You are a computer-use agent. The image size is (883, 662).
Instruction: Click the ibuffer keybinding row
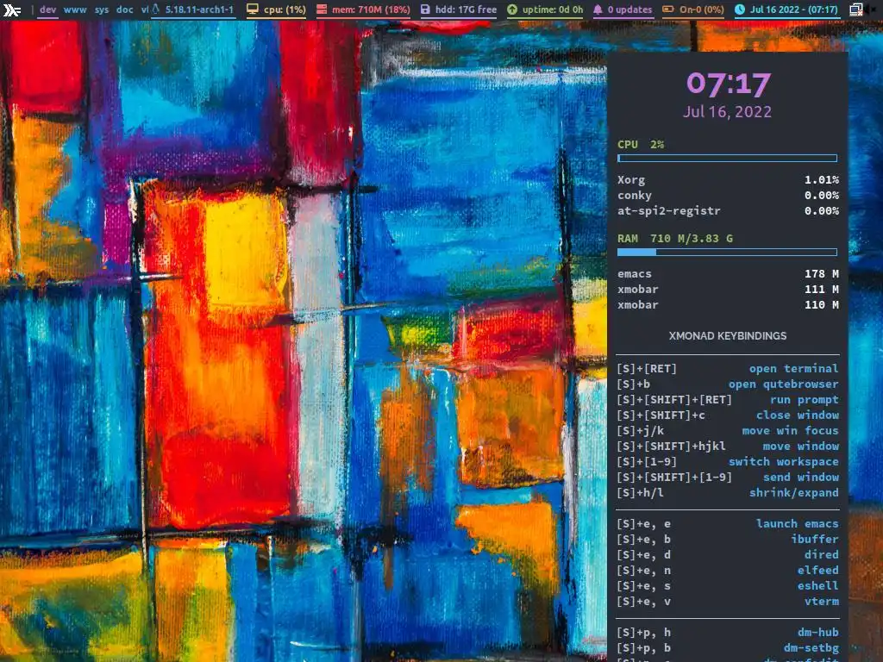[728, 540]
